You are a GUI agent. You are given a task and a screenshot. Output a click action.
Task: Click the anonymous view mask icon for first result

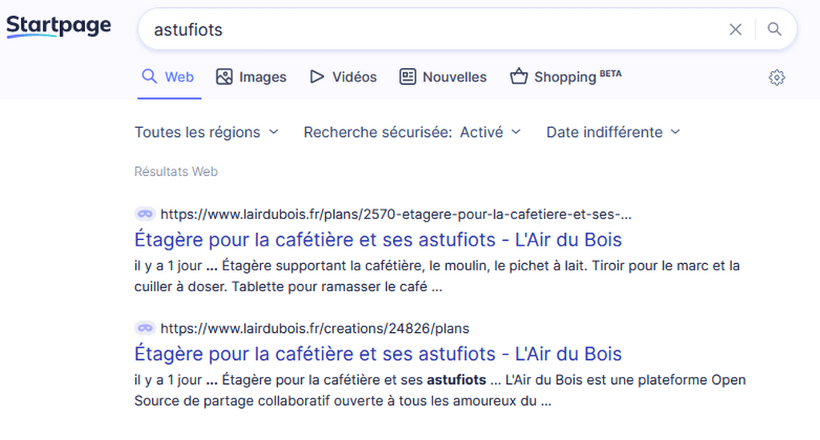pos(145,214)
